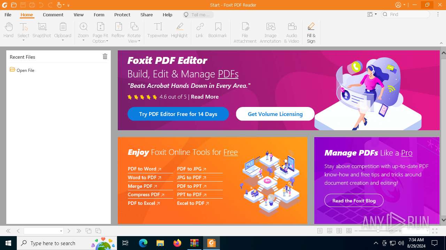This screenshot has height=250, width=446.
Task: Select the Highlight tool
Action: pos(179,30)
